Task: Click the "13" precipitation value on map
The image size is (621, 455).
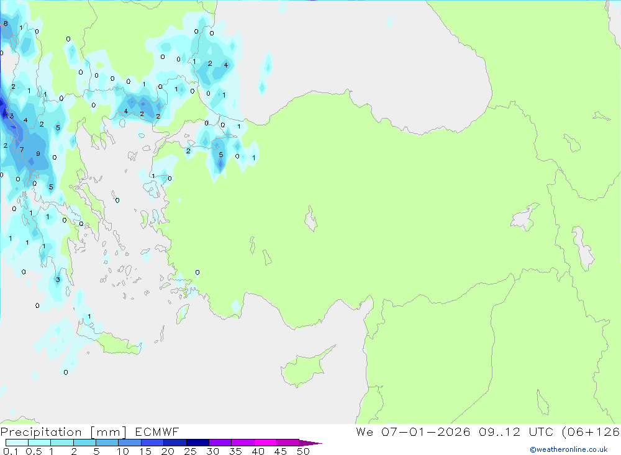Action: 9,116
